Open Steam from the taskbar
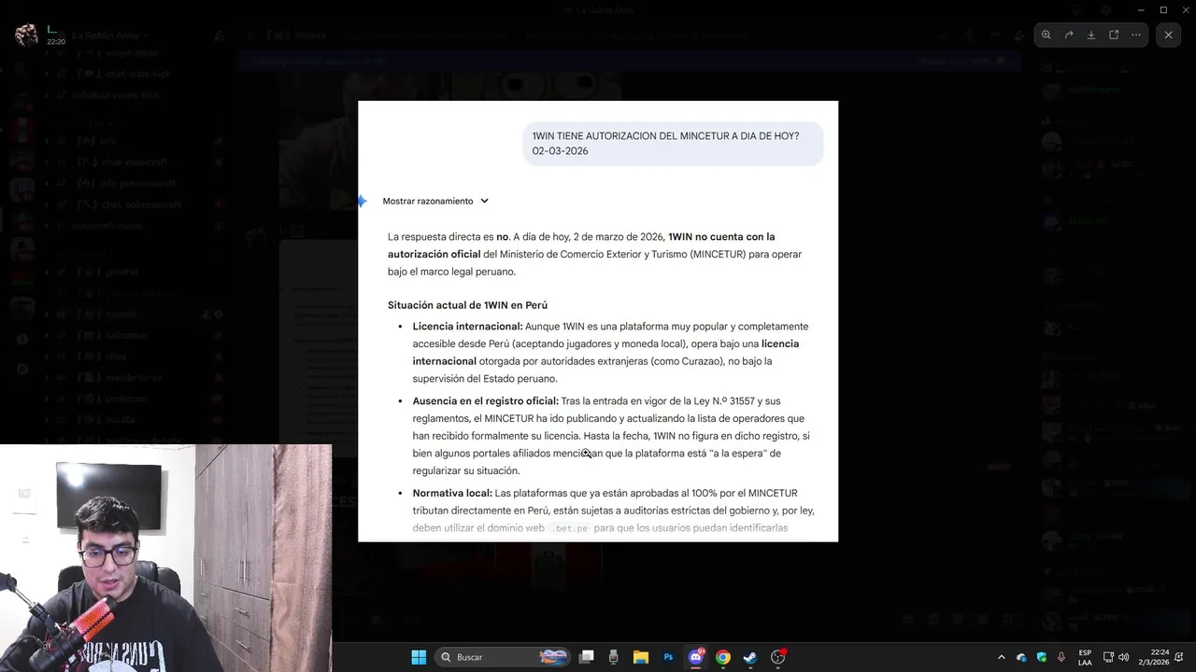 749,657
